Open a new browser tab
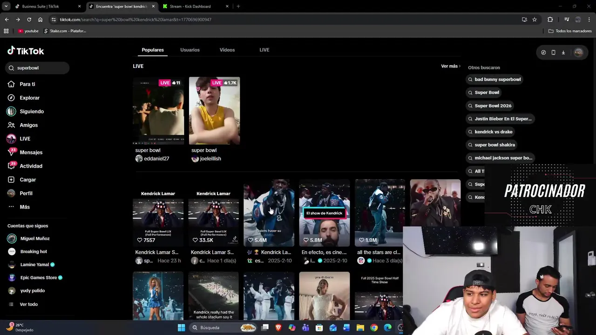 click(x=238, y=7)
